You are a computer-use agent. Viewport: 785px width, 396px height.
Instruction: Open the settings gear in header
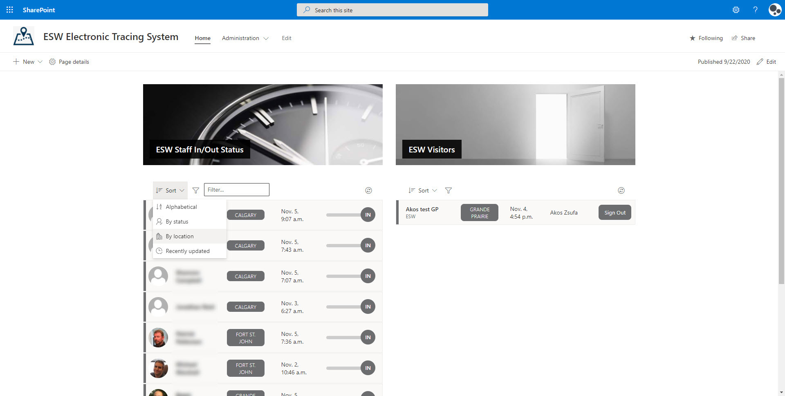coord(736,10)
